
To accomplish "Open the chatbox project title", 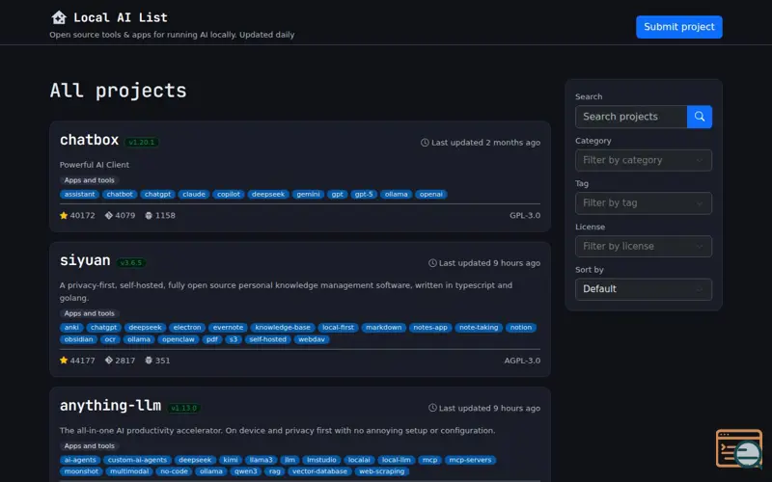I will pos(89,140).
